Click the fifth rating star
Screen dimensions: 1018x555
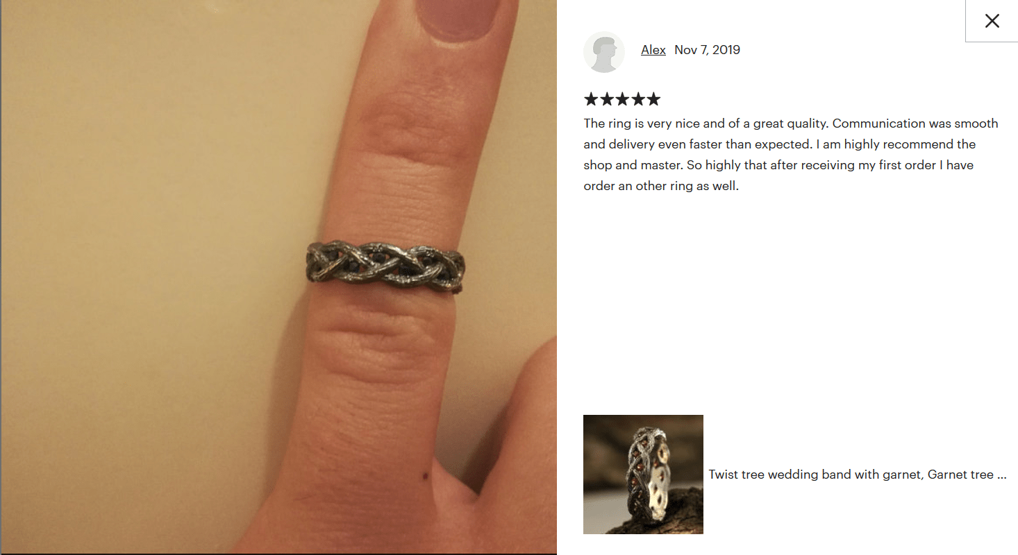[x=653, y=99]
